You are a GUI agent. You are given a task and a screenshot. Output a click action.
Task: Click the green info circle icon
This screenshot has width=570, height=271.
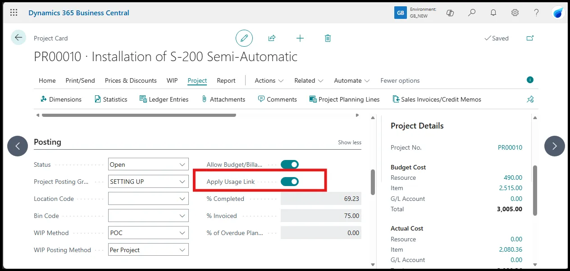point(530,80)
